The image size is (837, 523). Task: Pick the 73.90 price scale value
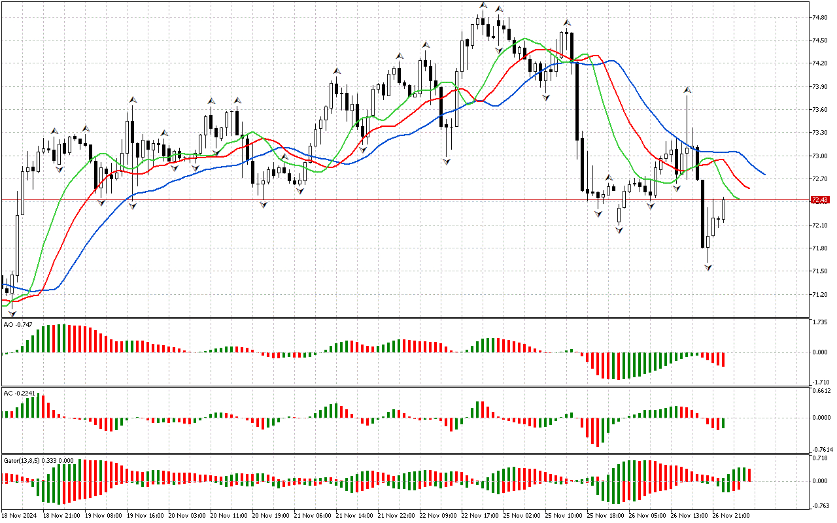click(819, 87)
